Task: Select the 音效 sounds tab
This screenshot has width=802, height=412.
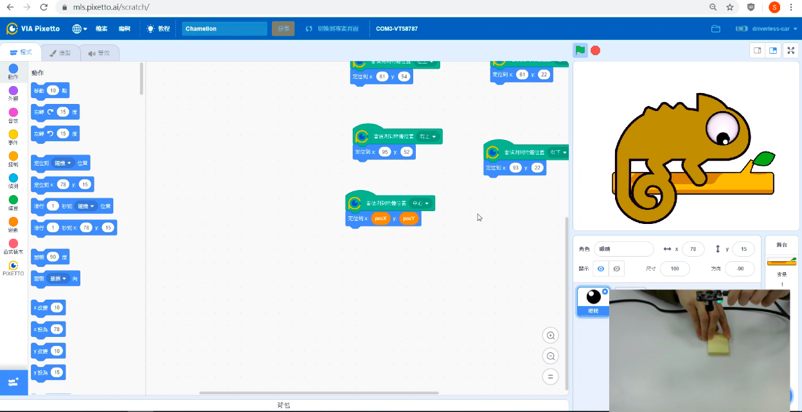Action: 100,53
